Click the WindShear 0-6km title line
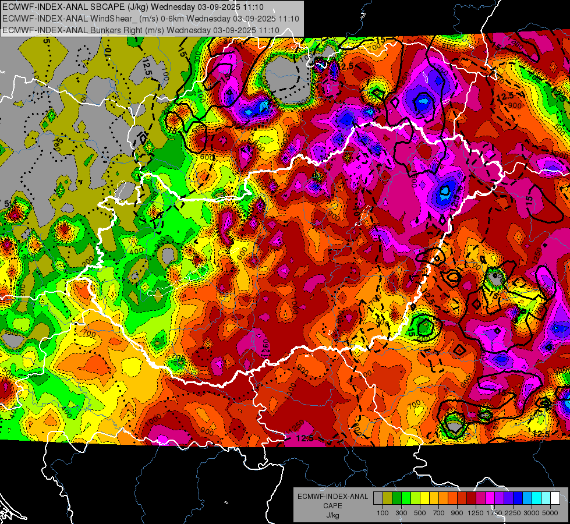 pos(150,19)
